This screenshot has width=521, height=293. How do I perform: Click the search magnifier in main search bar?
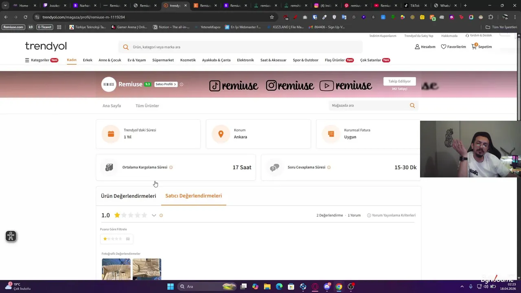126,47
